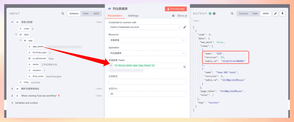294x122 pixels.
Task: Switch output view to Schema
Action: (x=243, y=13)
